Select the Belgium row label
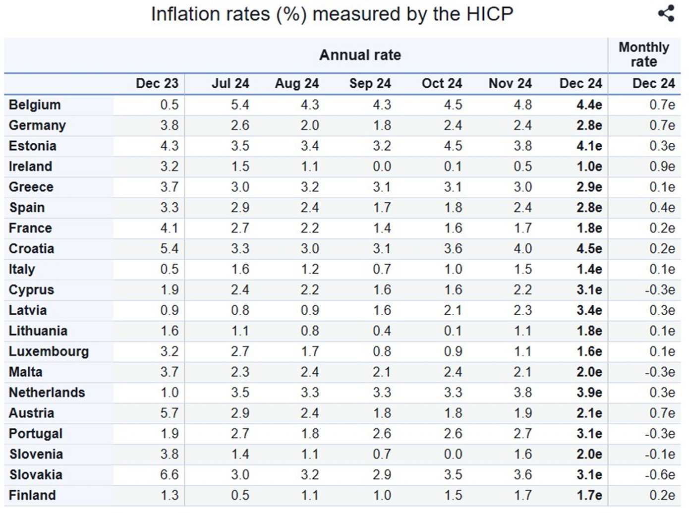Screen dimensions: 689x513 coord(35,105)
